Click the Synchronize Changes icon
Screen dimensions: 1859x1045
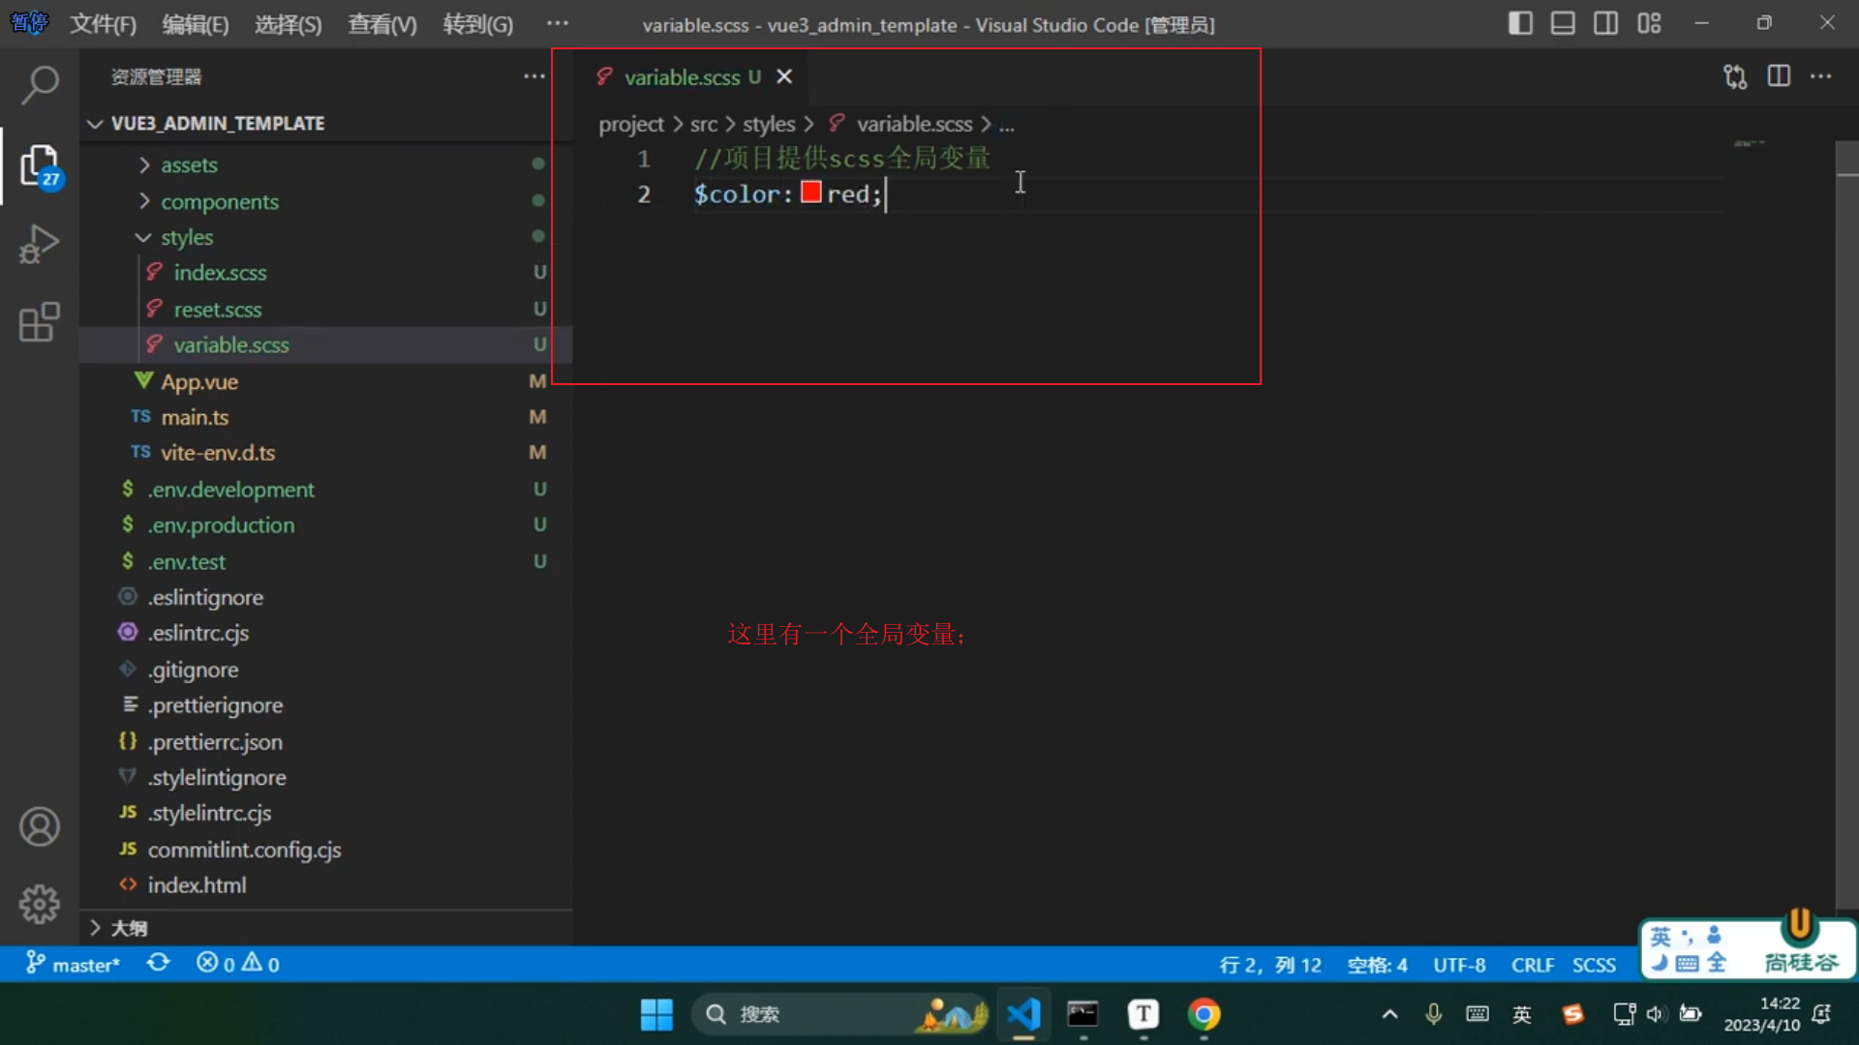click(159, 964)
